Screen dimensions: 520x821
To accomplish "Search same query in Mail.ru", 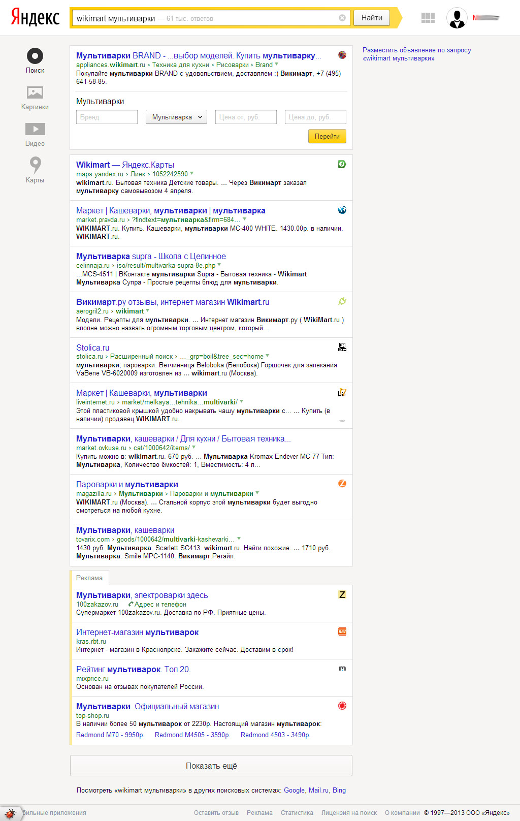I will coord(318,791).
